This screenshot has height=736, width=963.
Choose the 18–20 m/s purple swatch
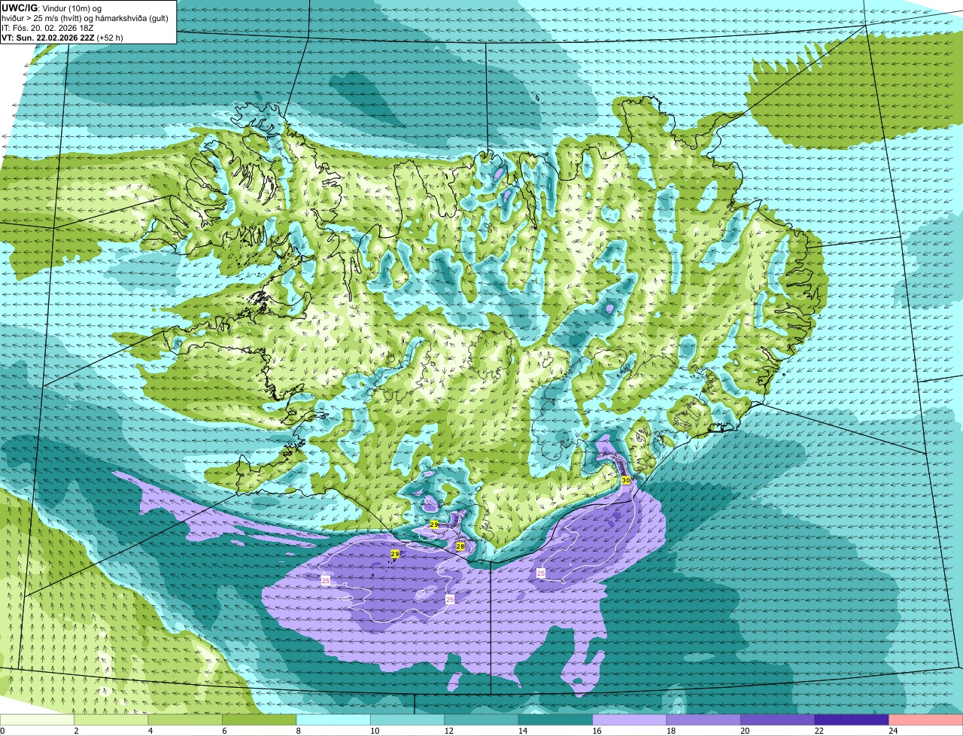pos(704,719)
